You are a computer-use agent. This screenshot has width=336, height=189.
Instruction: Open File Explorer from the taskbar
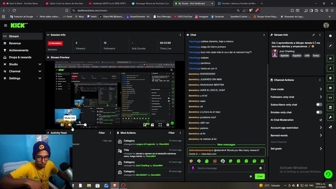pyautogui.click(x=89, y=186)
